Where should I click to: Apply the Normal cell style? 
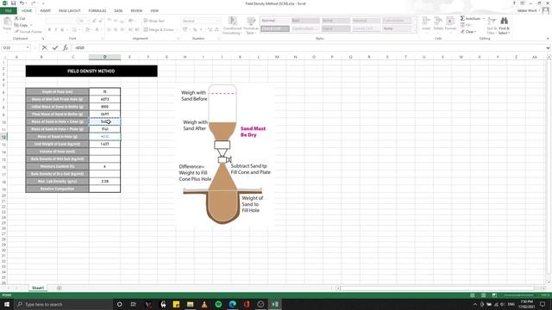coord(275,21)
